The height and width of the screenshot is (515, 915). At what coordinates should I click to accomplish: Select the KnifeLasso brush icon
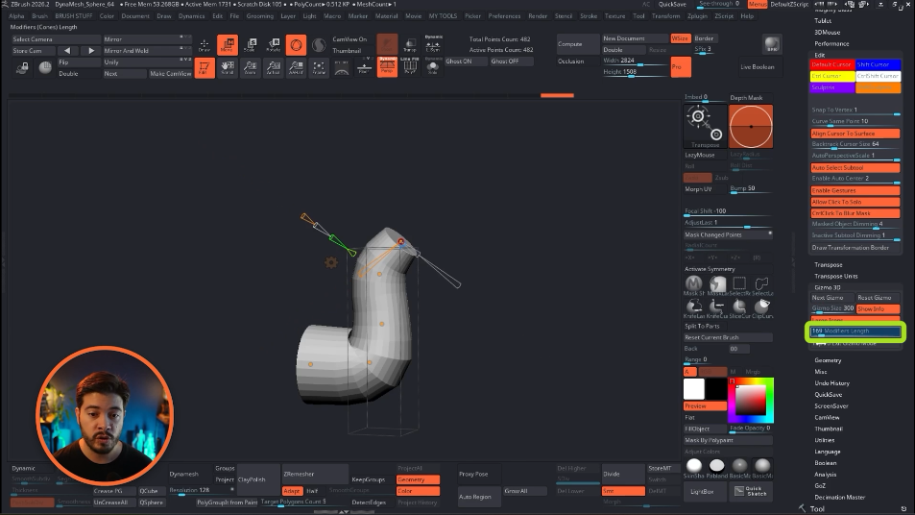click(694, 307)
